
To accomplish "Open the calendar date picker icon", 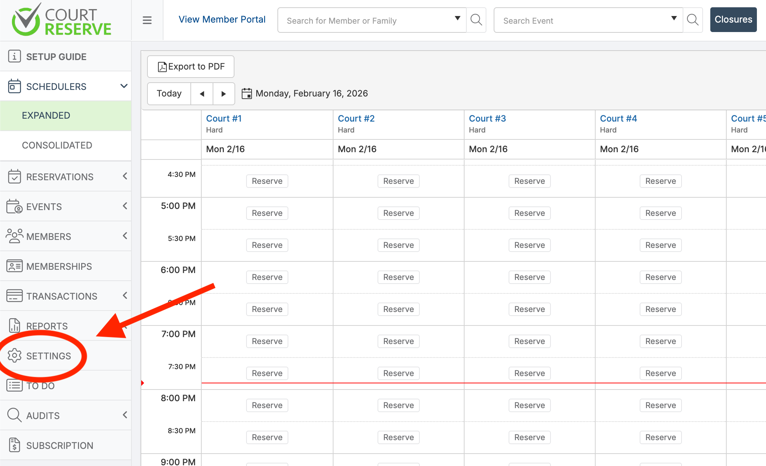I will coord(247,94).
